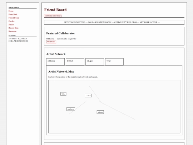193x145 pixels.
Task: Click the Next Artist button
Action: (51, 42)
